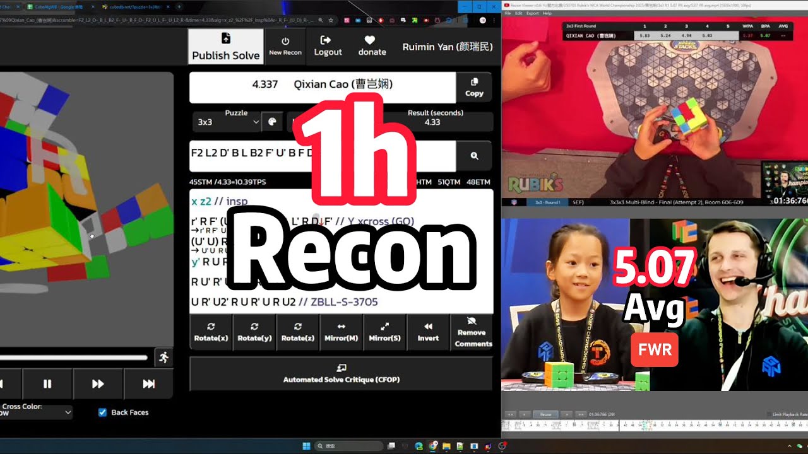Open a new browser tab
This screenshot has height=454, width=808.
coord(179,6)
